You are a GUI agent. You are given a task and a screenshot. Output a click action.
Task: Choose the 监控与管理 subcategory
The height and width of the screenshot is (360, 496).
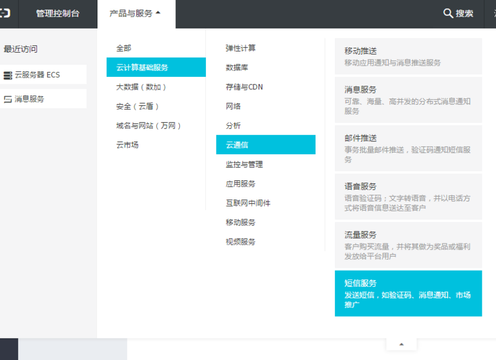[266, 164]
